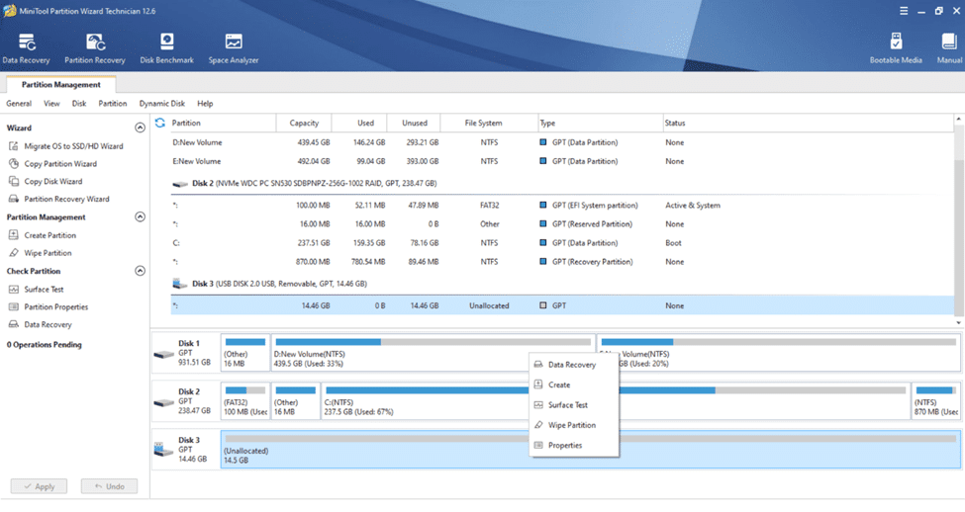The image size is (965, 512).
Task: Select the Partition Management tab
Action: (61, 85)
